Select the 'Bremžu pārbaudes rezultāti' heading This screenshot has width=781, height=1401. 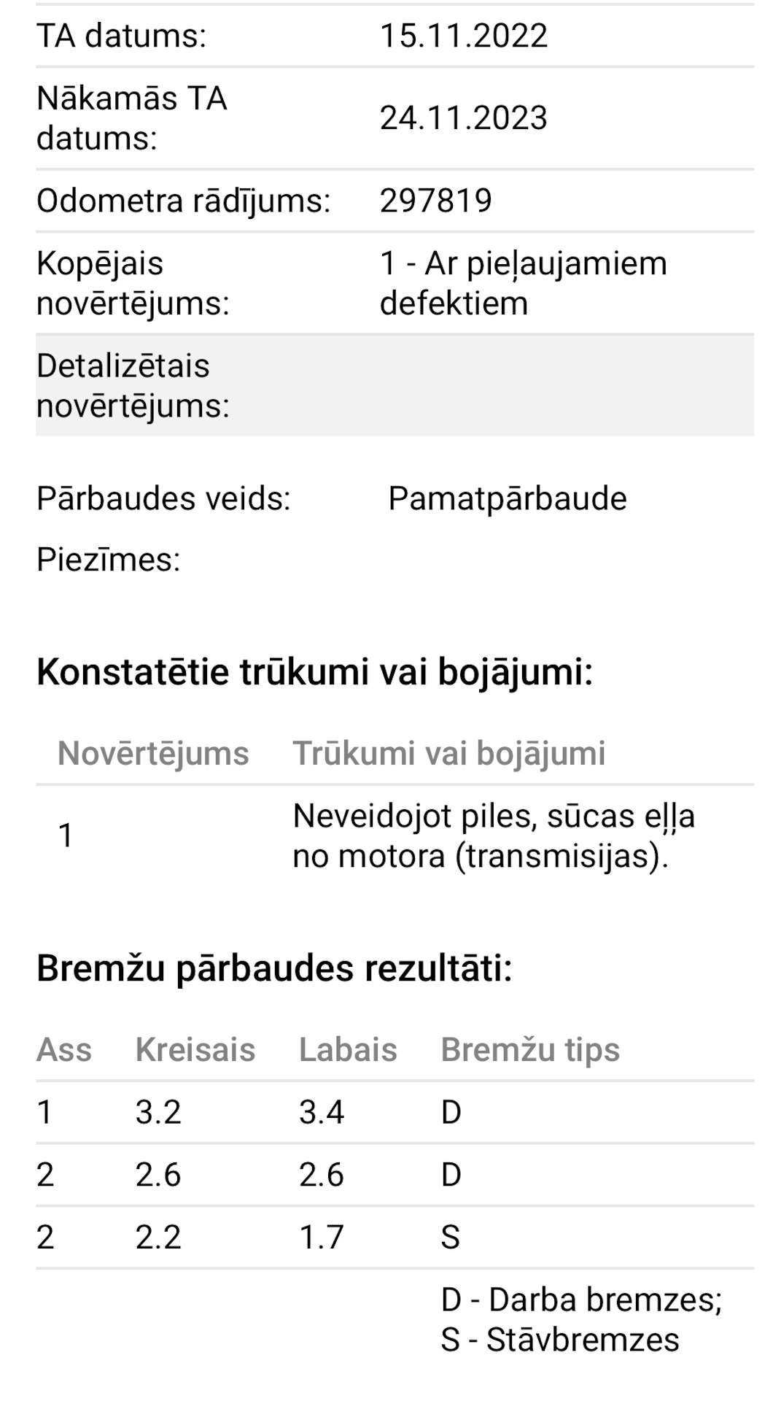(274, 969)
